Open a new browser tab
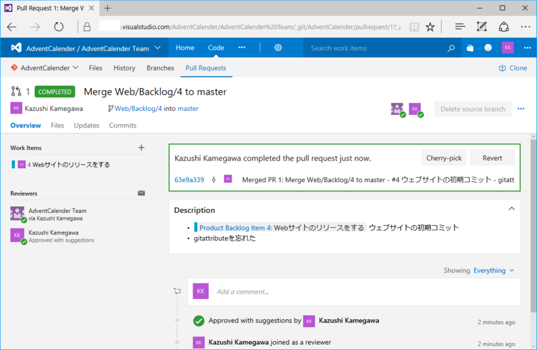 pyautogui.click(x=107, y=8)
